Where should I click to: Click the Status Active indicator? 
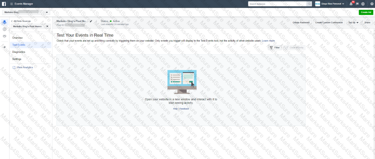(x=110, y=21)
